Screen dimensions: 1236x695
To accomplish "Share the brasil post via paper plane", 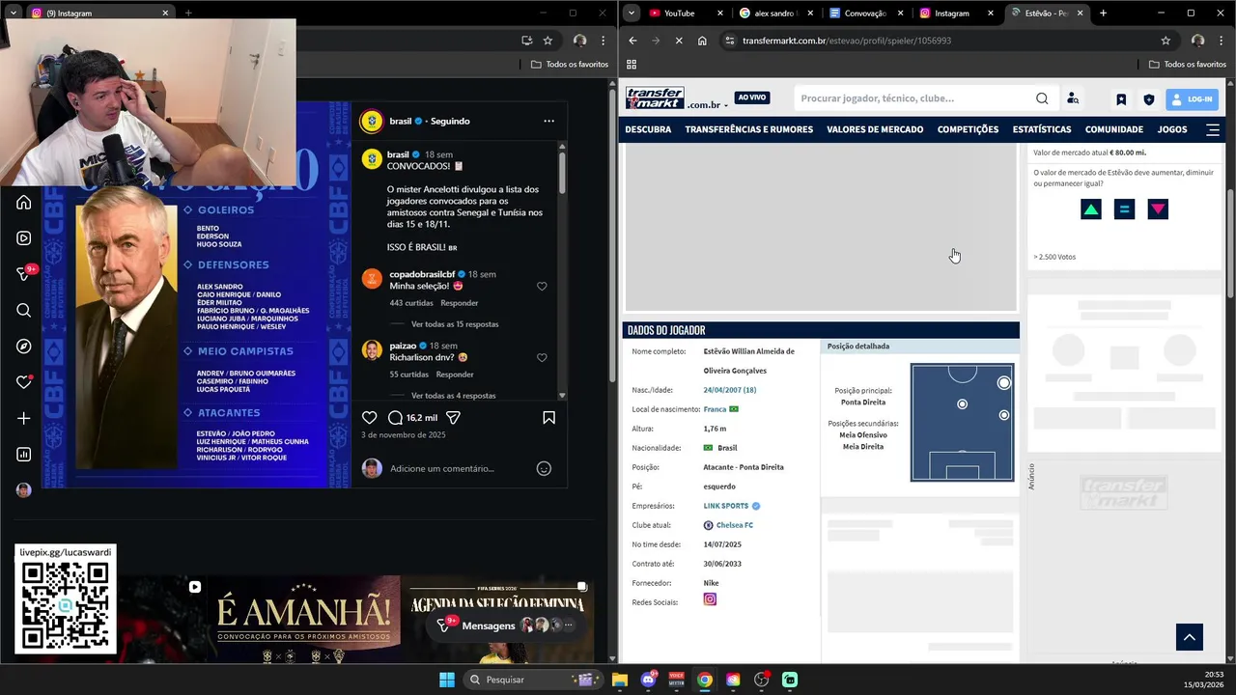I will (453, 417).
